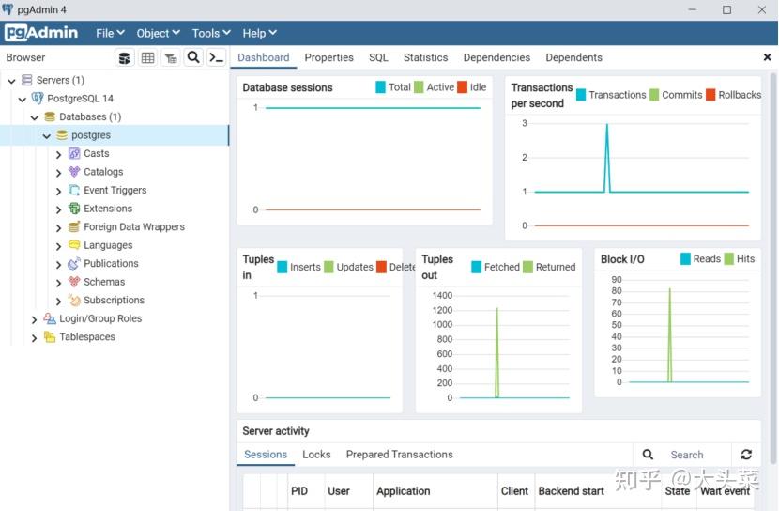Open the Query Tool from Browser toolbar
Image resolution: width=779 pixels, height=511 pixels.
[125, 58]
